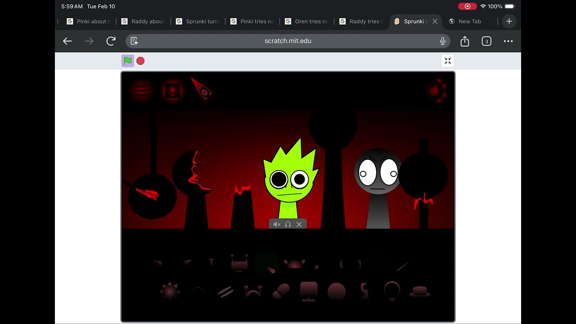Select the wavy S-shaped sound icon
This screenshot has width=576, height=324.
pos(364,291)
